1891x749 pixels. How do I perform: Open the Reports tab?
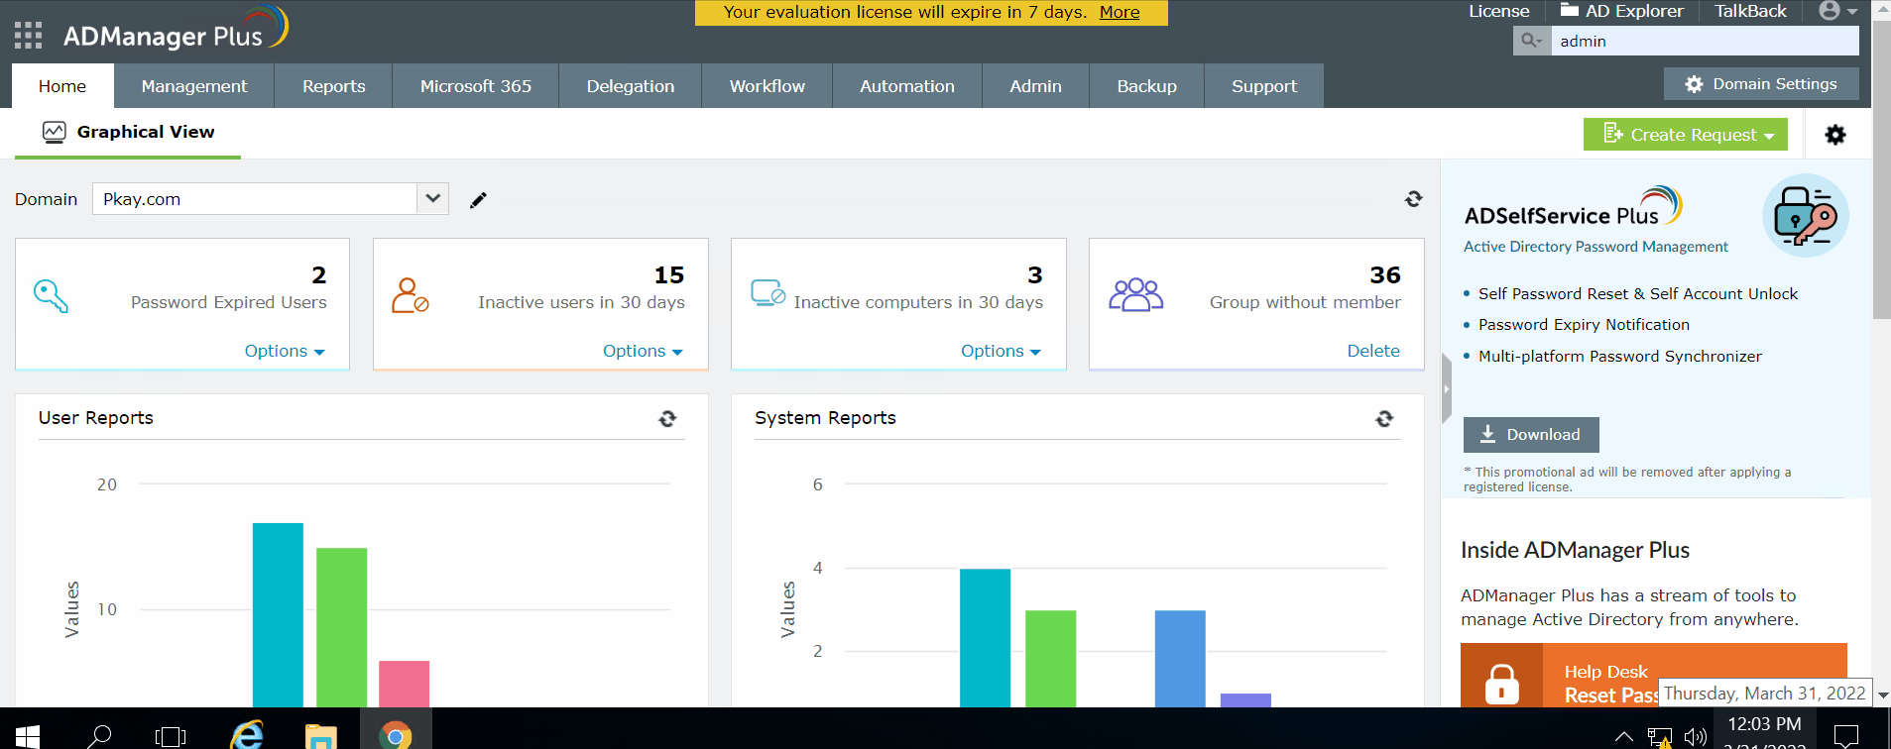point(334,86)
